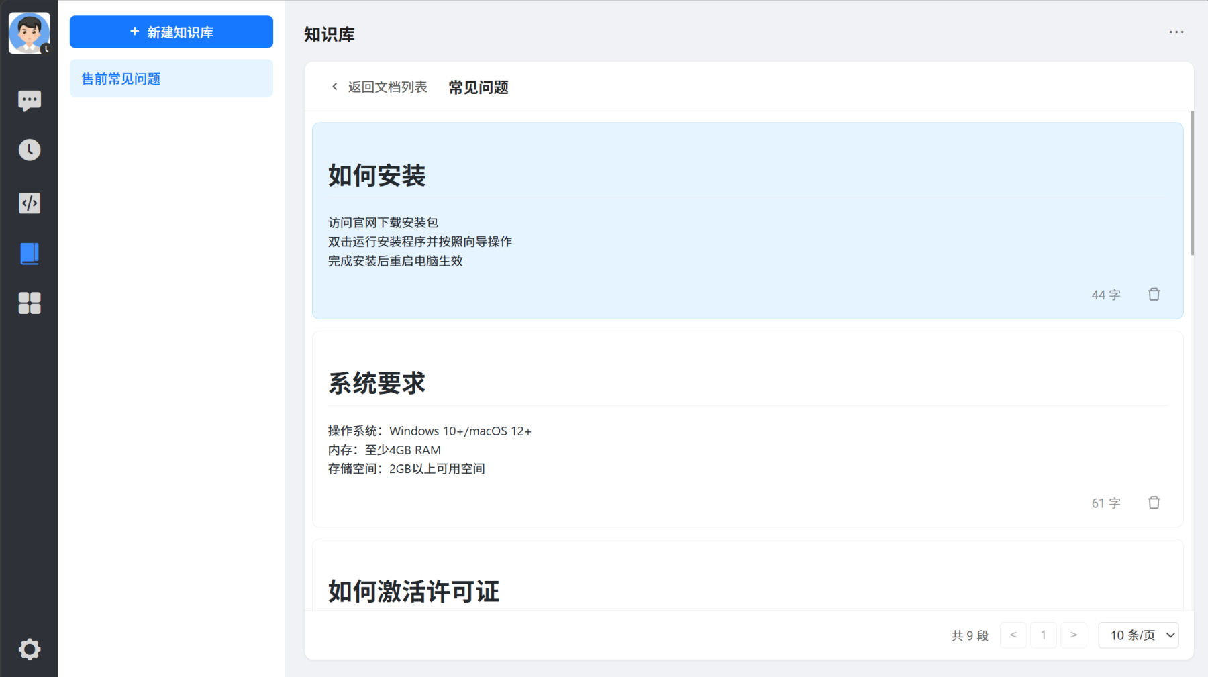The image size is (1208, 677).
Task: Select page 1 in pagination
Action: tap(1044, 635)
